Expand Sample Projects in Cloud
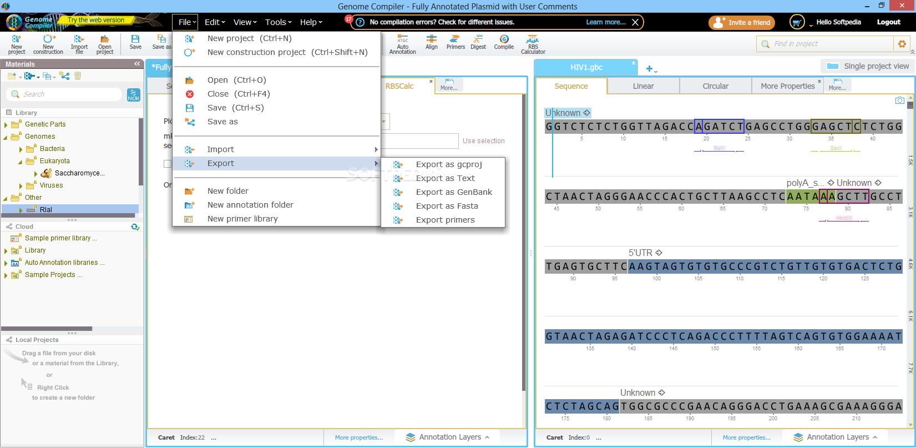 point(6,275)
